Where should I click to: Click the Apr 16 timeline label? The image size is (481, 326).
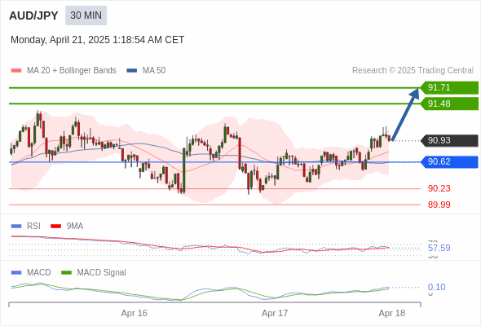tap(134, 313)
